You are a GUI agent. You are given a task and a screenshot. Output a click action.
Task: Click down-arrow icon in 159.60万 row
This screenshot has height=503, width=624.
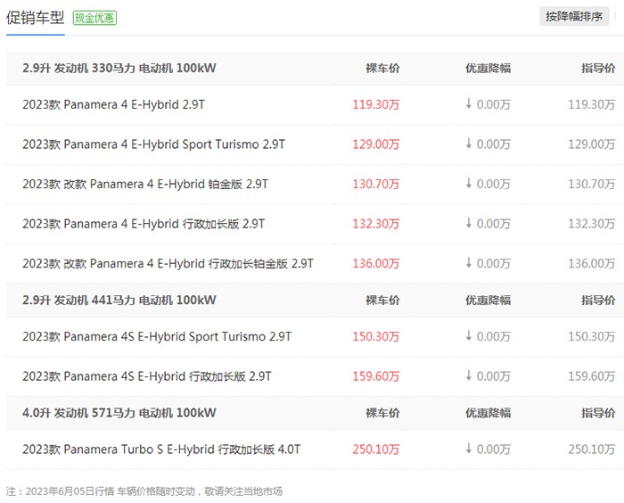tap(469, 375)
